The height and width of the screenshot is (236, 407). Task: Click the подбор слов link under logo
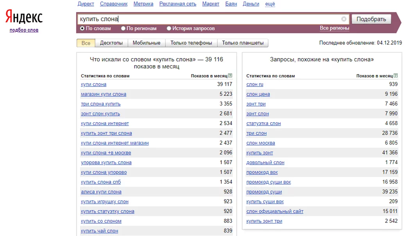click(x=24, y=30)
